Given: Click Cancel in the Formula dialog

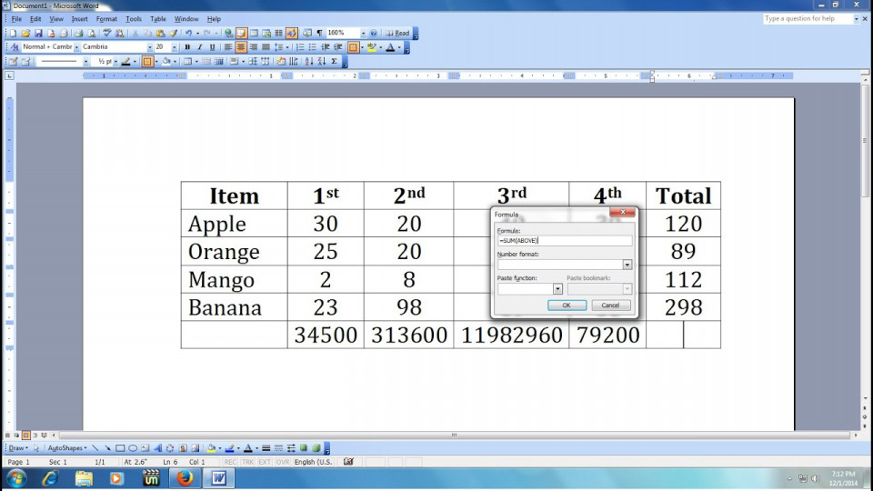Looking at the screenshot, I should (x=610, y=306).
